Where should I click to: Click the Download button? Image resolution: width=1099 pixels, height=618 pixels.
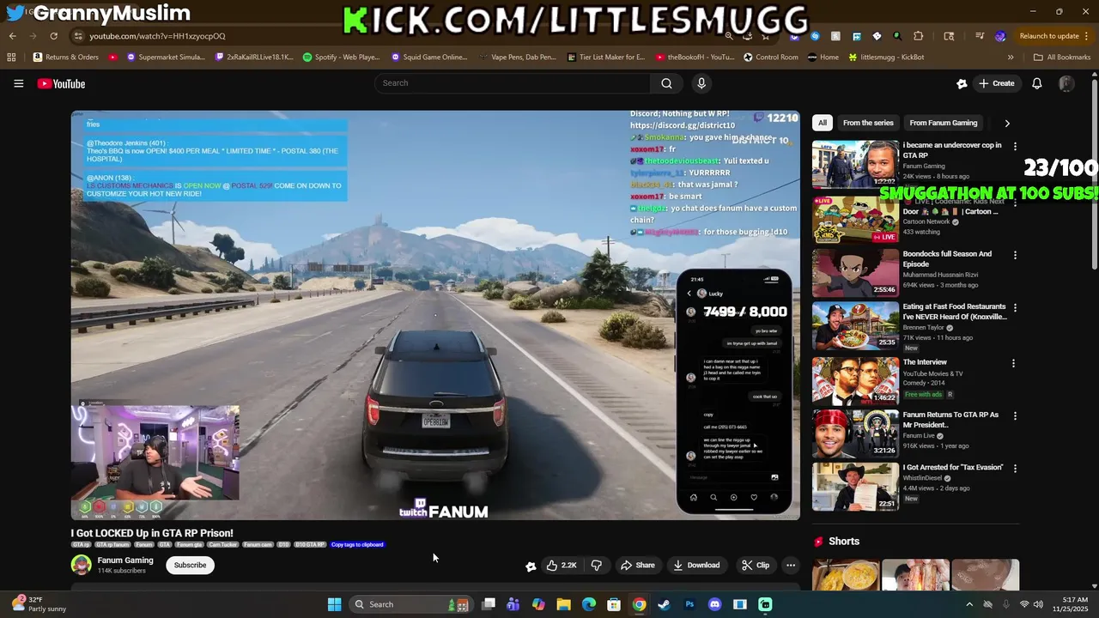[x=696, y=565]
